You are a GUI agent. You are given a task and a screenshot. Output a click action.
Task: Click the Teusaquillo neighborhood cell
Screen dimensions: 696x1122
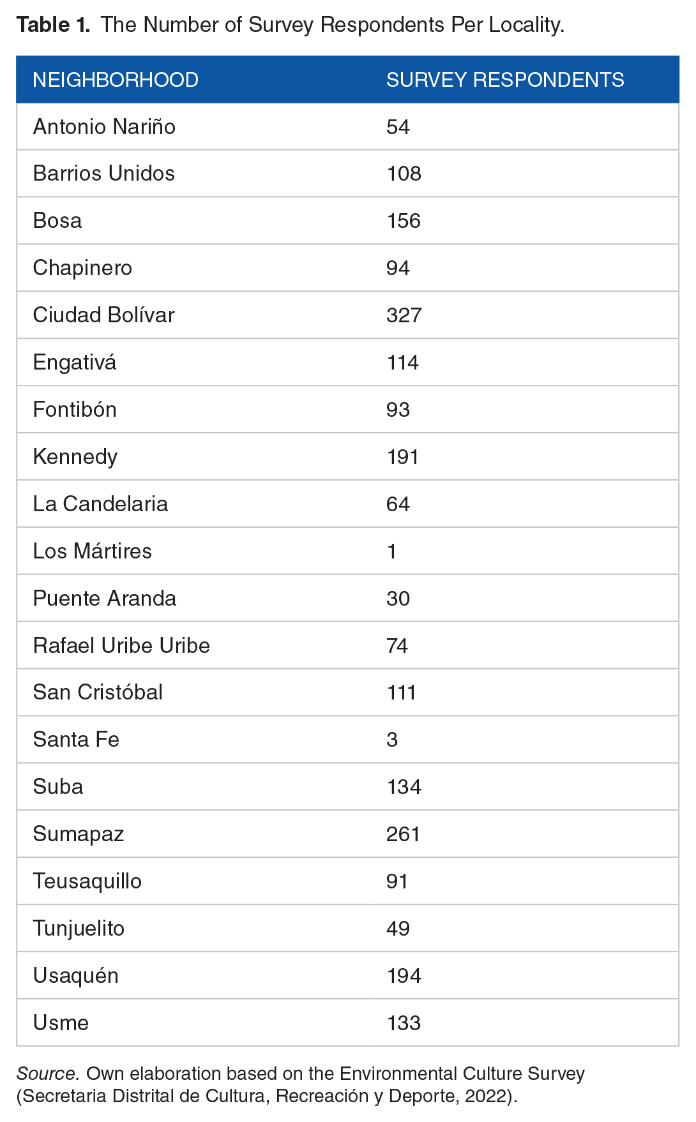tap(87, 881)
